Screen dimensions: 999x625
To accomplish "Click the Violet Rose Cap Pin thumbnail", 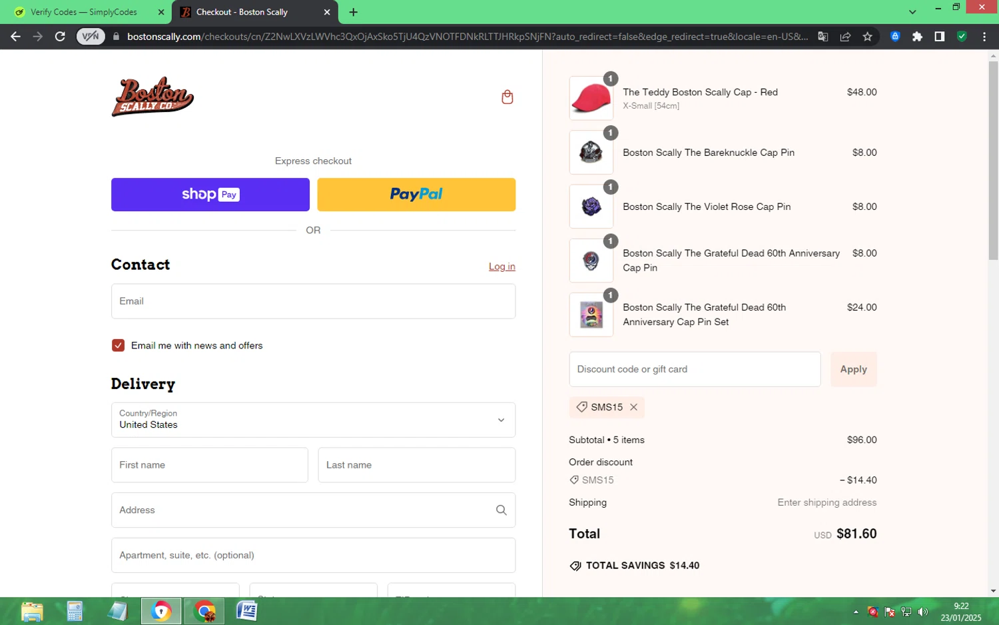I will coord(591,207).
